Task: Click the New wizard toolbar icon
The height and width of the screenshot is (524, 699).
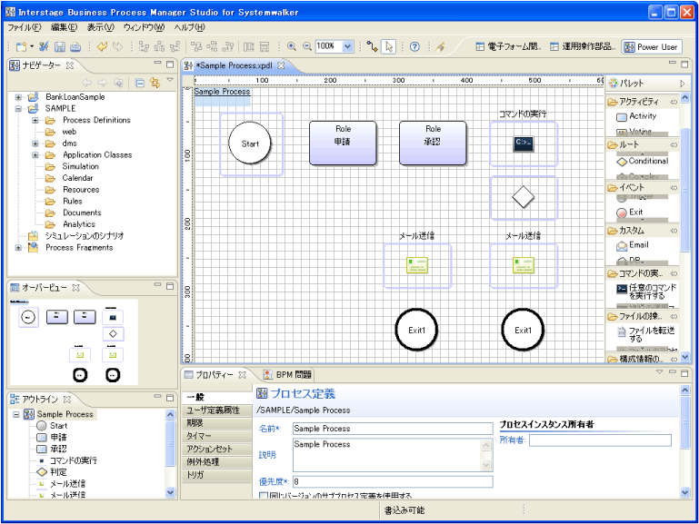Action: pos(21,46)
